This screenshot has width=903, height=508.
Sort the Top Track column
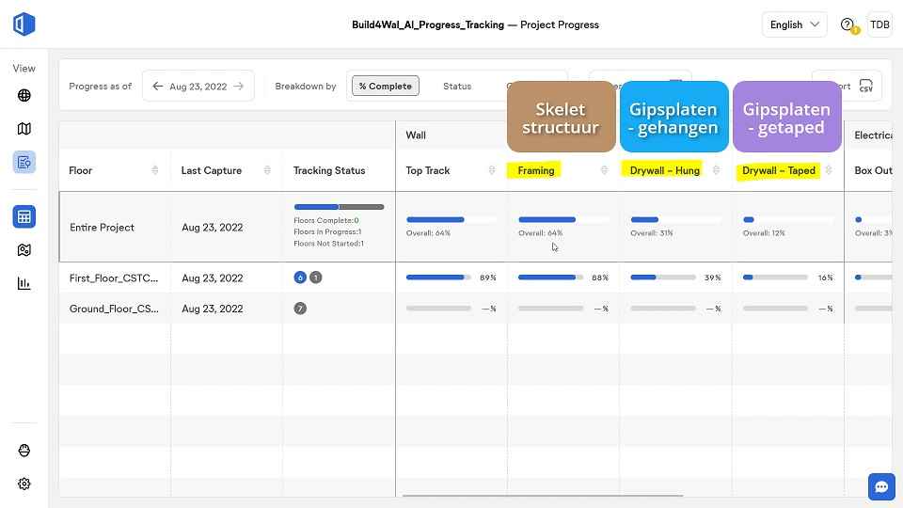491,170
